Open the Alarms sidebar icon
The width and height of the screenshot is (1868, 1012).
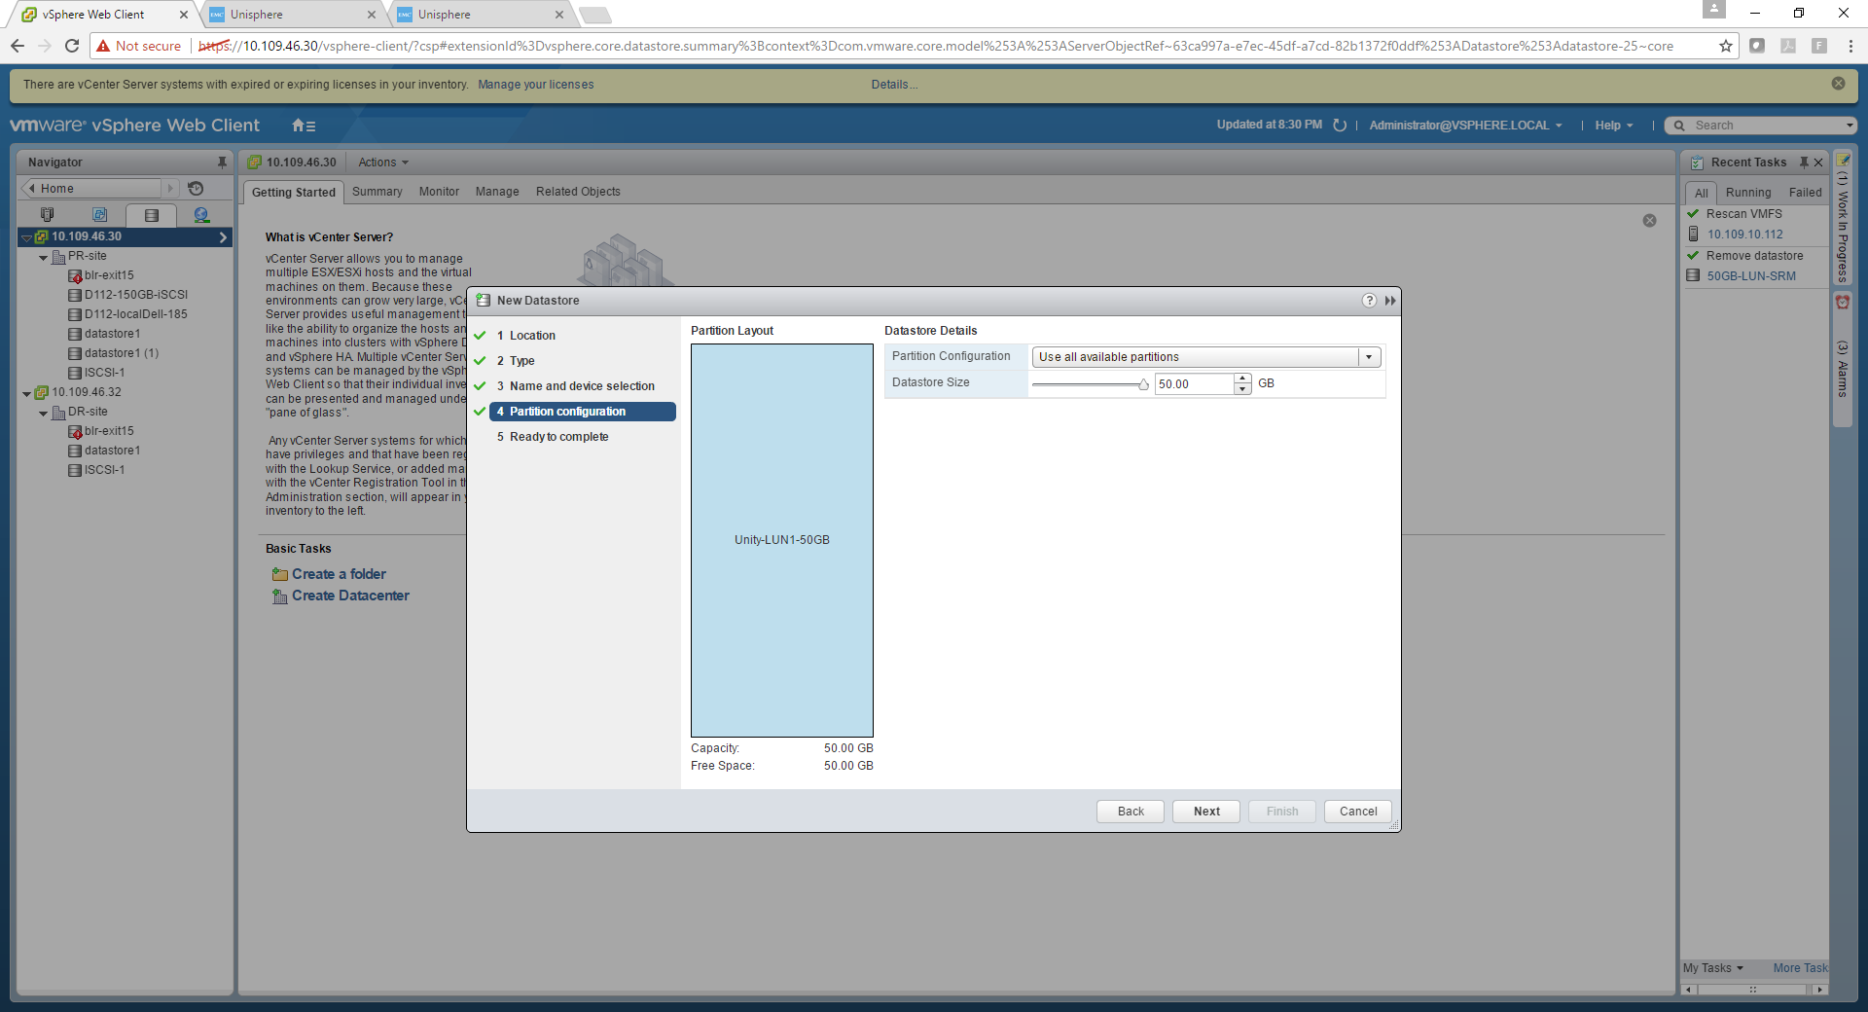click(1842, 303)
